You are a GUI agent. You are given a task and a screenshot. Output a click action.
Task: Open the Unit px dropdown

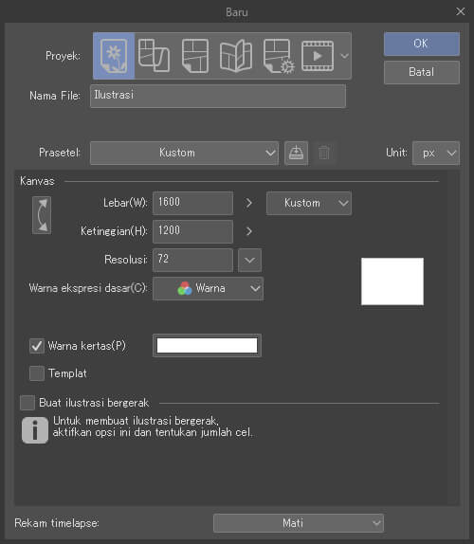coord(436,153)
